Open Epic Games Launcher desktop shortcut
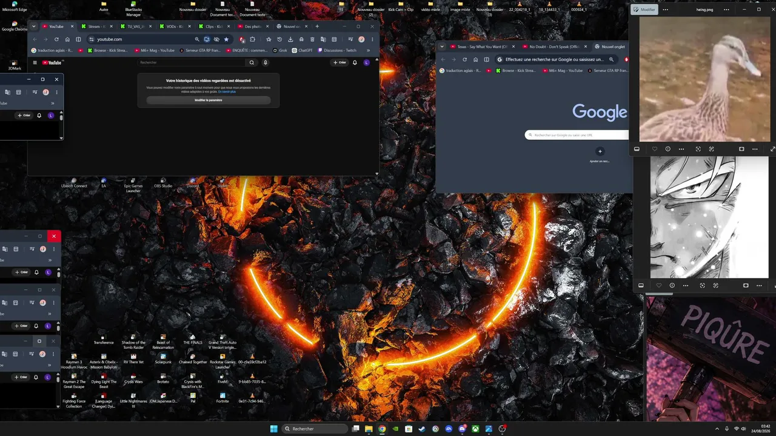This screenshot has height=436, width=776. tap(133, 185)
